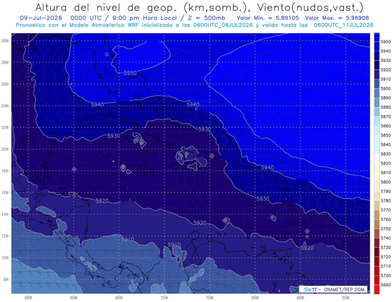The height and width of the screenshot is (302, 392).
Task: Click the 5910 contour label on the 75W line
Action: click(174, 245)
